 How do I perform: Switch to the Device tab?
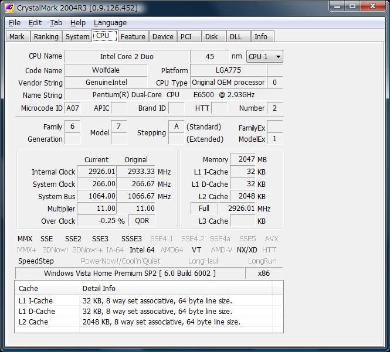coord(163,36)
